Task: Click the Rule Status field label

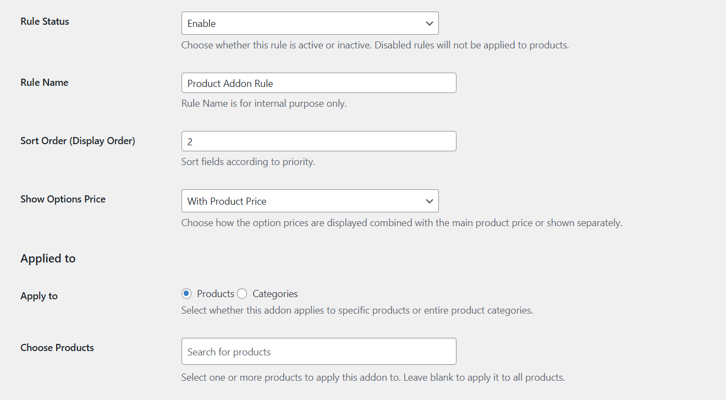Action: [45, 21]
